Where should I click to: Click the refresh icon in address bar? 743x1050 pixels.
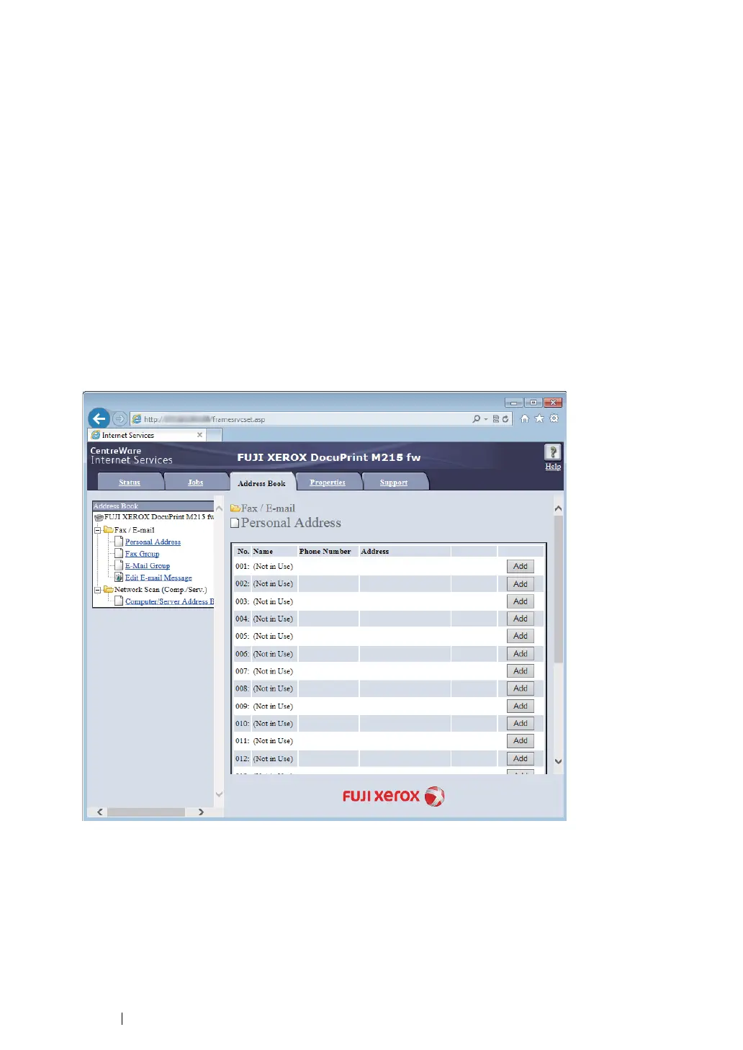pyautogui.click(x=505, y=418)
